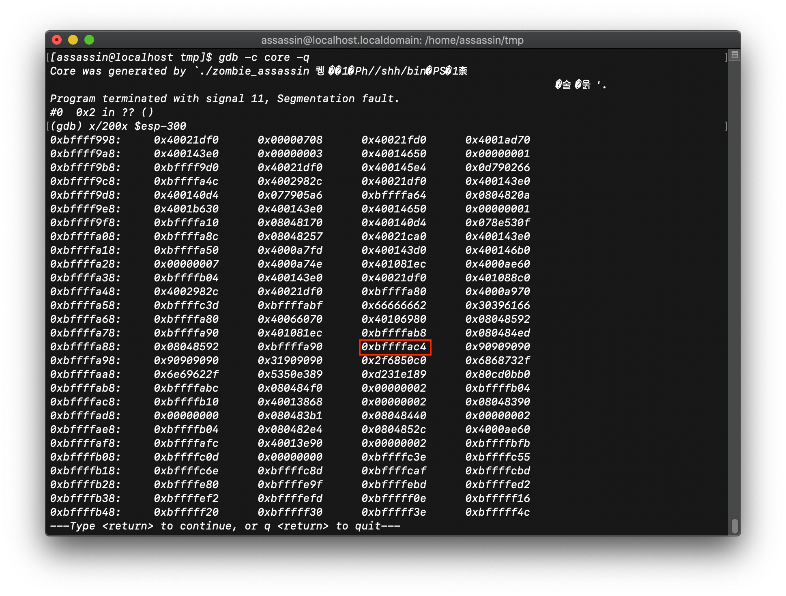Click the value 0x080484ed in the dump
The height and width of the screenshot is (596, 786).
(498, 333)
